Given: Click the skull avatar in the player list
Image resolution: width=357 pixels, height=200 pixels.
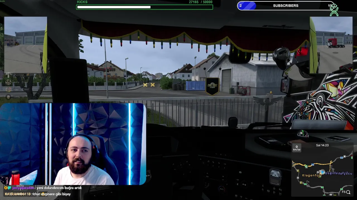Looking at the screenshot, I should [x=8, y=82].
